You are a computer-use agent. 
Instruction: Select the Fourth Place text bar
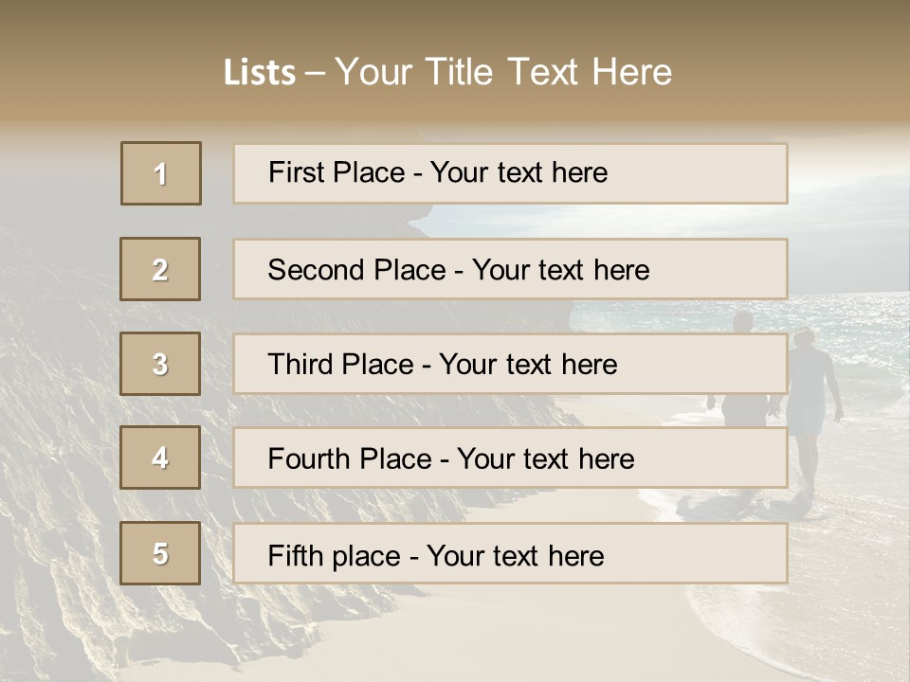pyautogui.click(x=510, y=458)
